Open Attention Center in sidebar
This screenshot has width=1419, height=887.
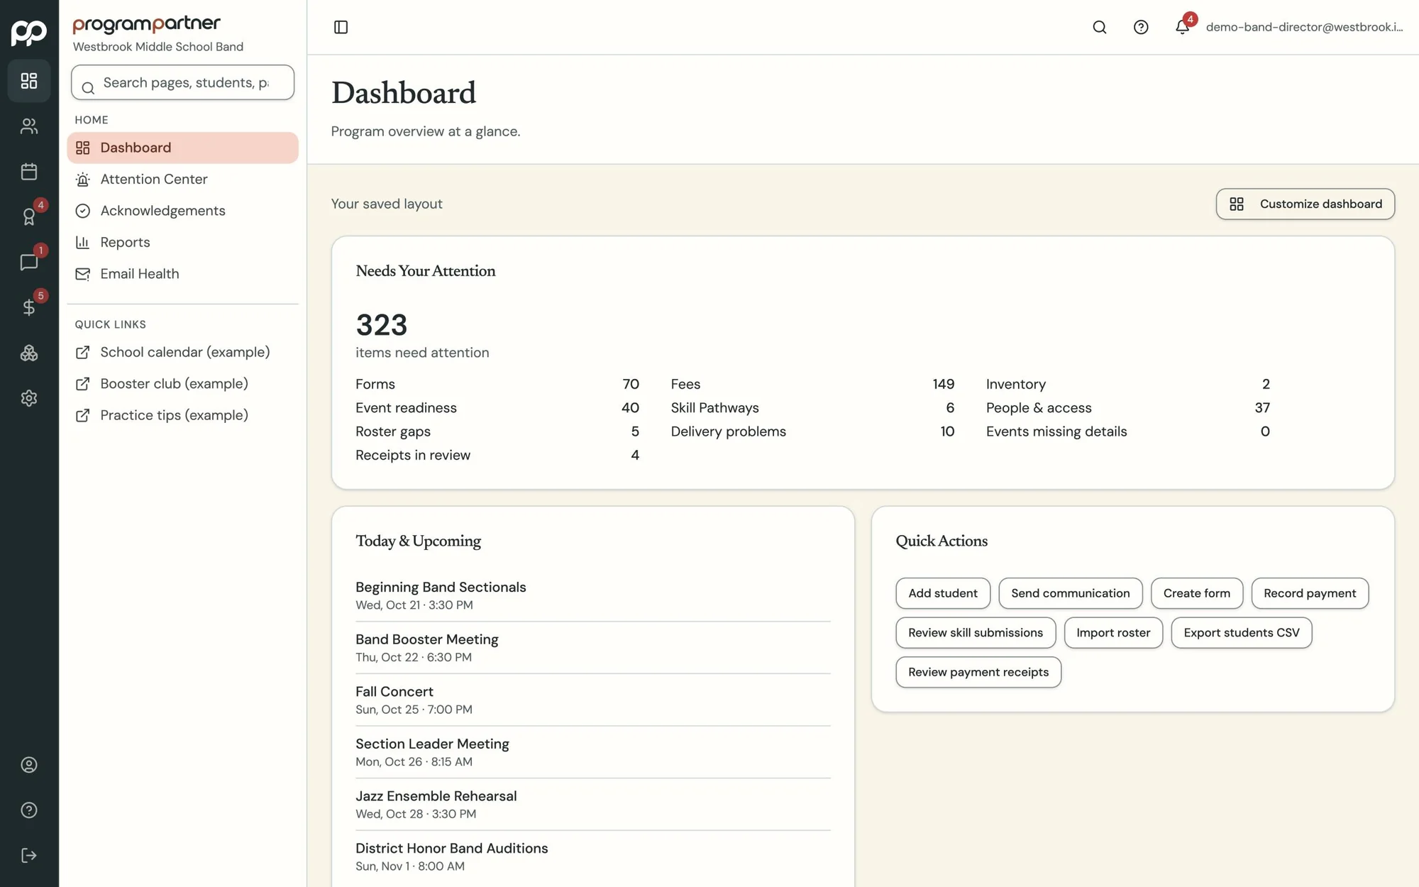click(183, 180)
